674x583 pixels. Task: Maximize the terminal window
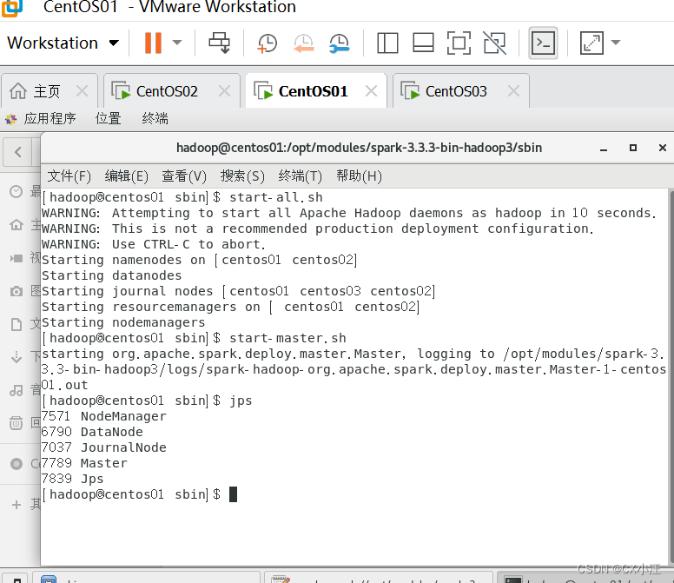[x=632, y=148]
